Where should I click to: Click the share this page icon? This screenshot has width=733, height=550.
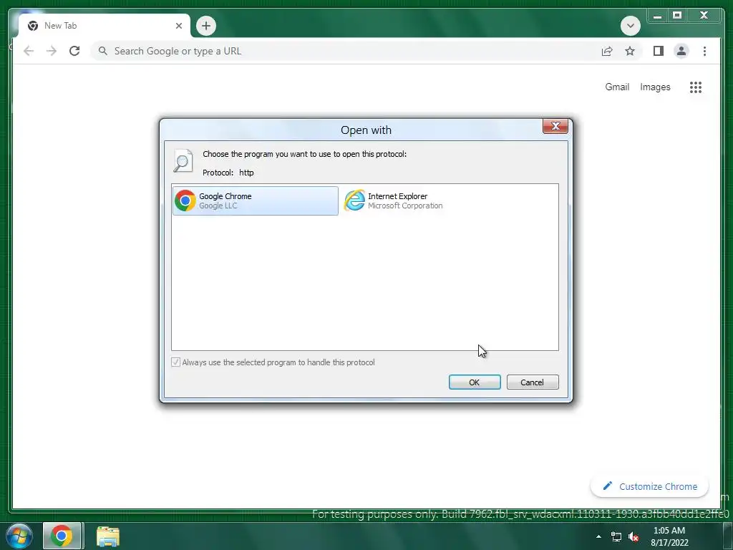tap(607, 51)
